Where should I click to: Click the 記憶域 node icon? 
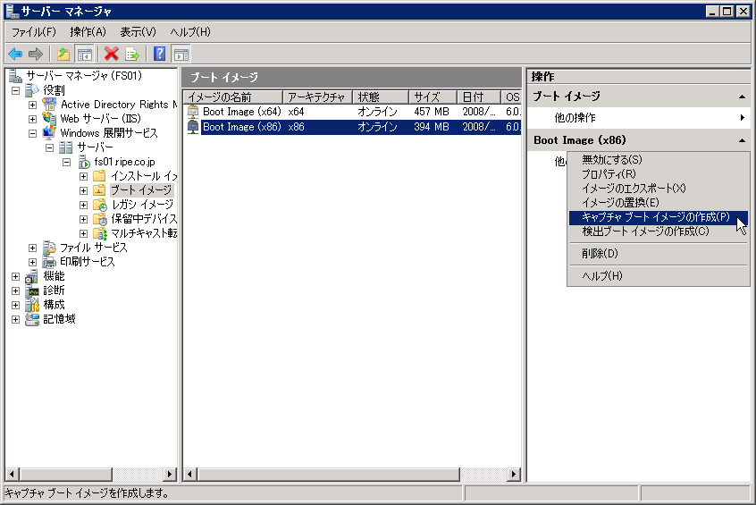point(32,319)
